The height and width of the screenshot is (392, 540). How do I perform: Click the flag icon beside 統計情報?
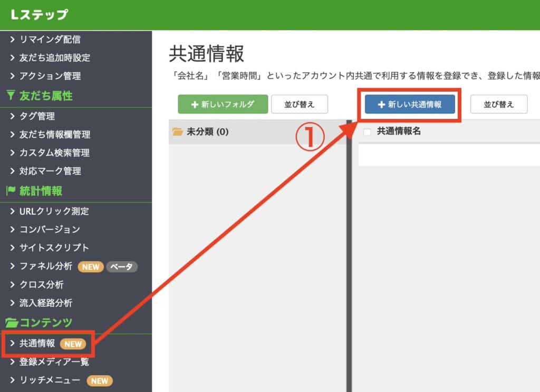(x=11, y=191)
